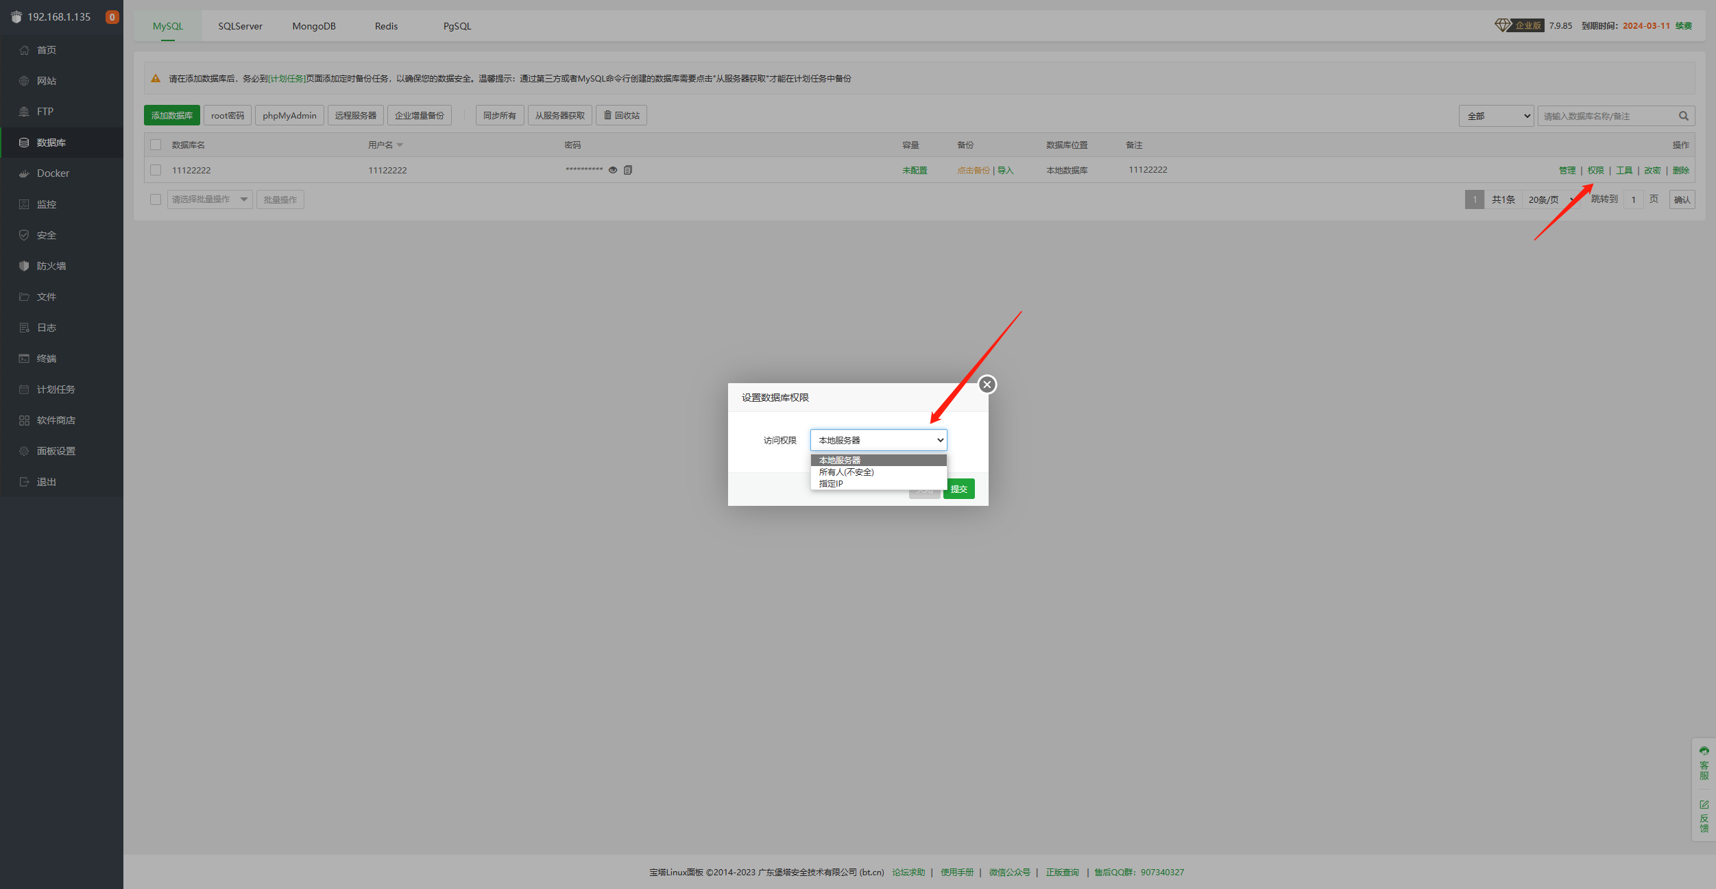Screen dimensions: 1716x889
Task: Open the 首页 home sidebar item
Action: click(x=62, y=50)
